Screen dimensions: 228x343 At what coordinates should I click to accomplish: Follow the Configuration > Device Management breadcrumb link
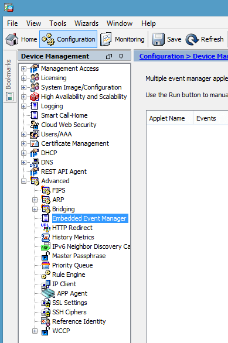183,56
